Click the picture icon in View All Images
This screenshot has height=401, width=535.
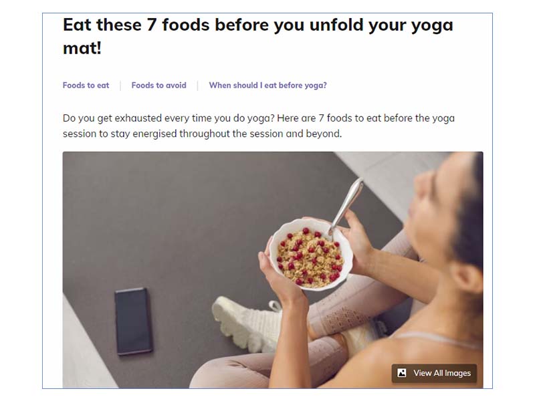click(402, 373)
